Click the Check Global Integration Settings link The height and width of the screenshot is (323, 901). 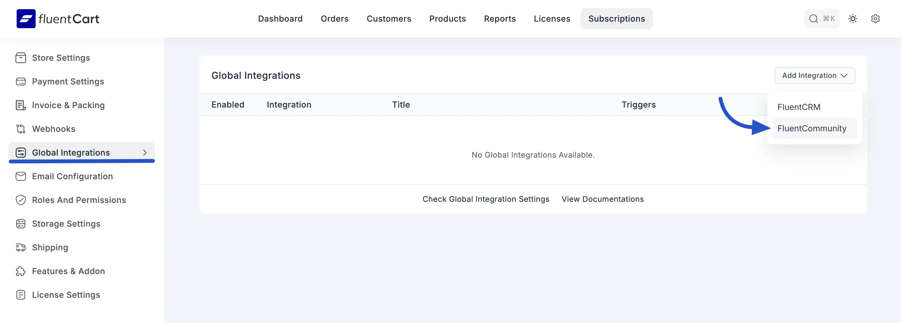click(486, 199)
